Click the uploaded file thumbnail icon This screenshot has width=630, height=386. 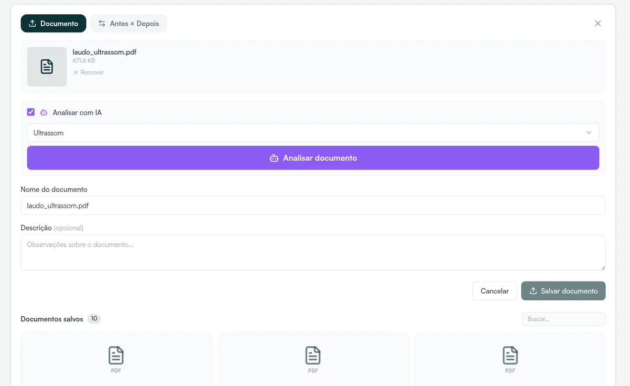coord(47,67)
